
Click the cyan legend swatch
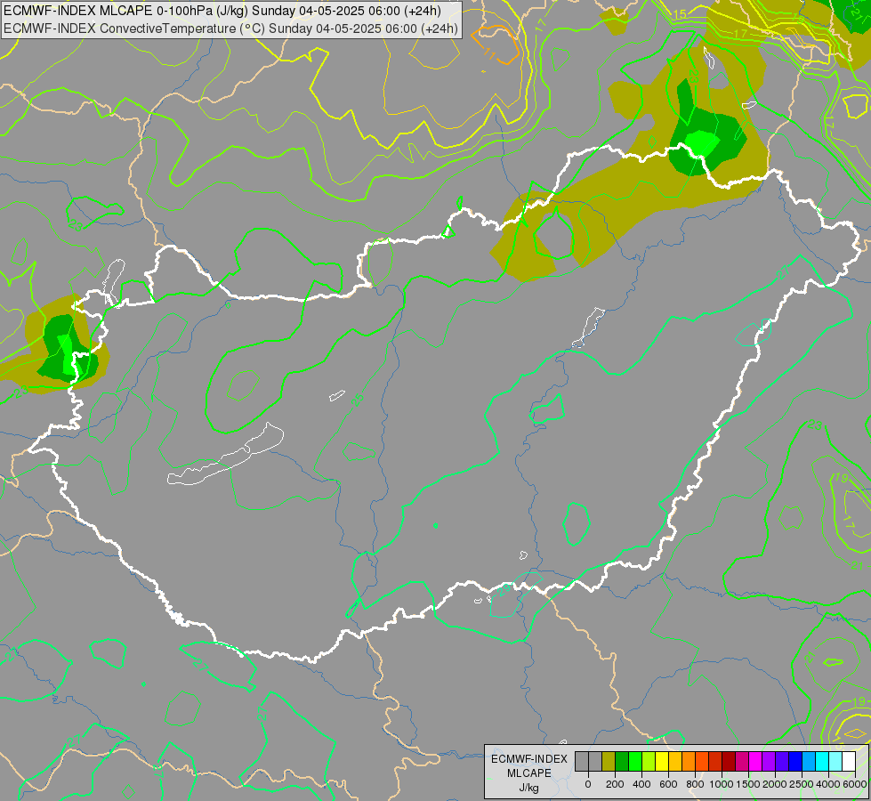point(823,761)
